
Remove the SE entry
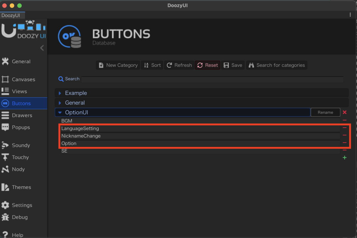pyautogui.click(x=345, y=150)
